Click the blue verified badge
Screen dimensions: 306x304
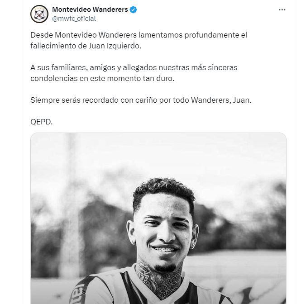pyautogui.click(x=133, y=9)
